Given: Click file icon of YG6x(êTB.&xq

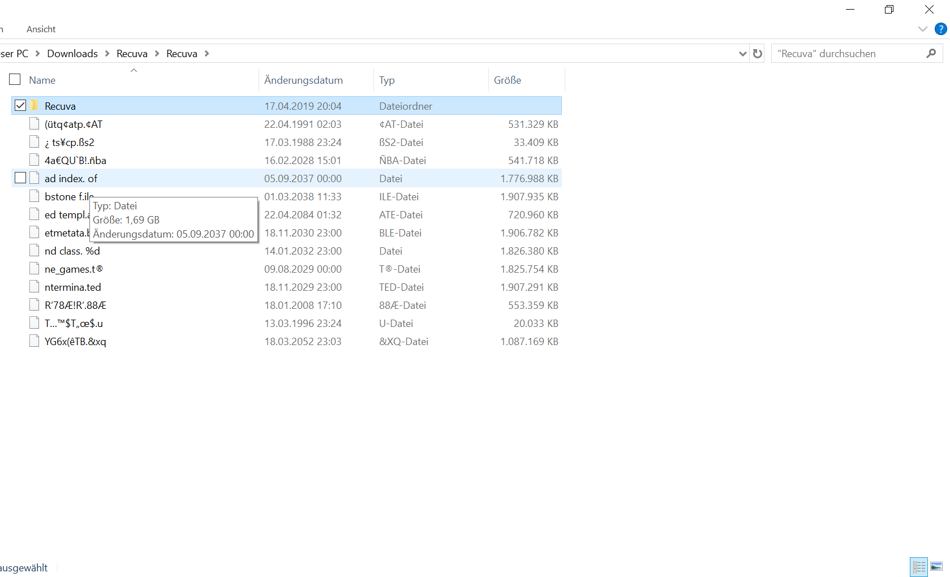Looking at the screenshot, I should tap(35, 341).
